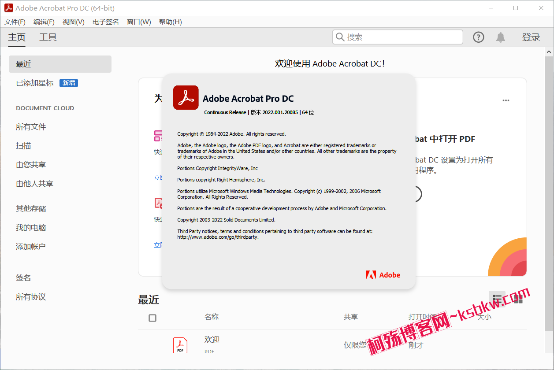Click the 刚才 opened time cell
This screenshot has height=370, width=554.
click(x=416, y=345)
